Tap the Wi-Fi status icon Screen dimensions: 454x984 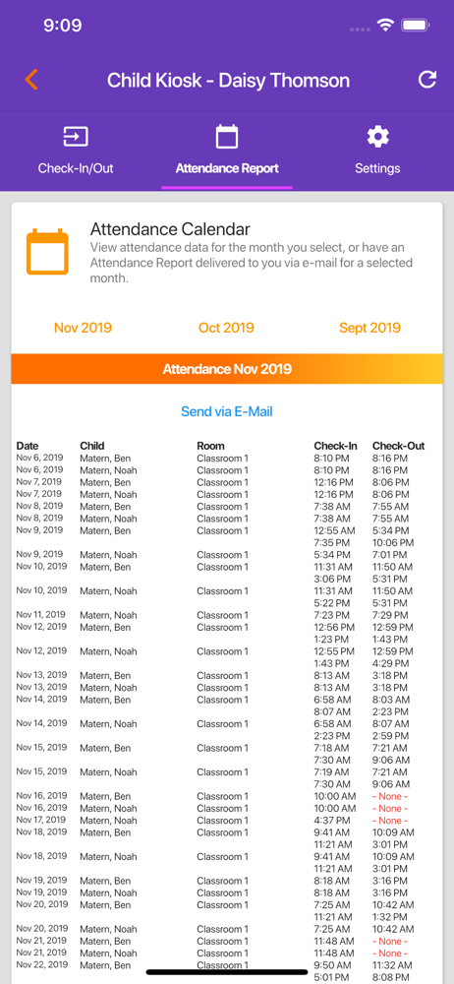[x=385, y=26]
